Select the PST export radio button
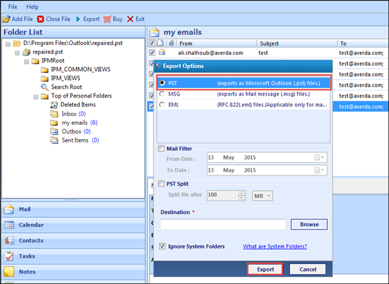 [x=162, y=83]
